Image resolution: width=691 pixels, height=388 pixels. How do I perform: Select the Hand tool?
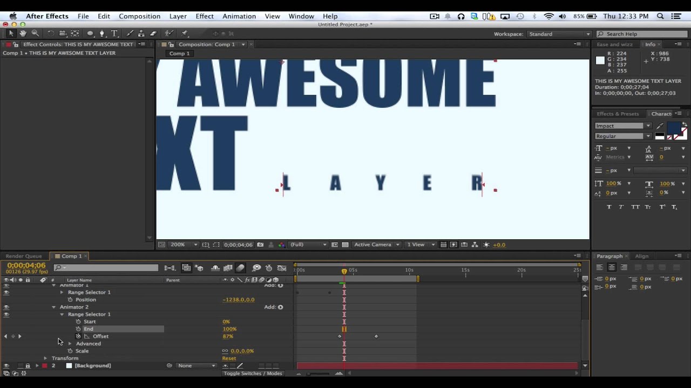coord(23,33)
